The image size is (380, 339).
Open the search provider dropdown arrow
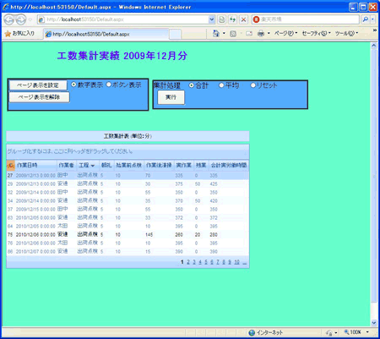point(372,19)
